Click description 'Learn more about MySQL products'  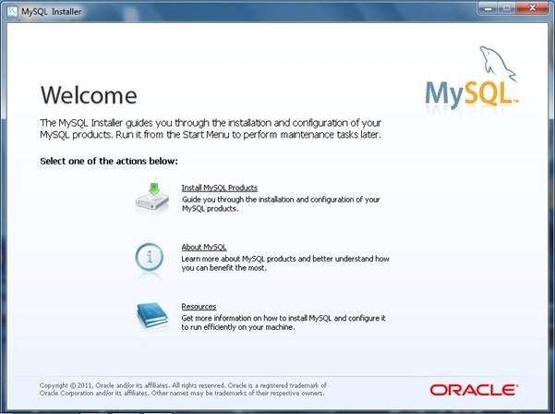(285, 263)
